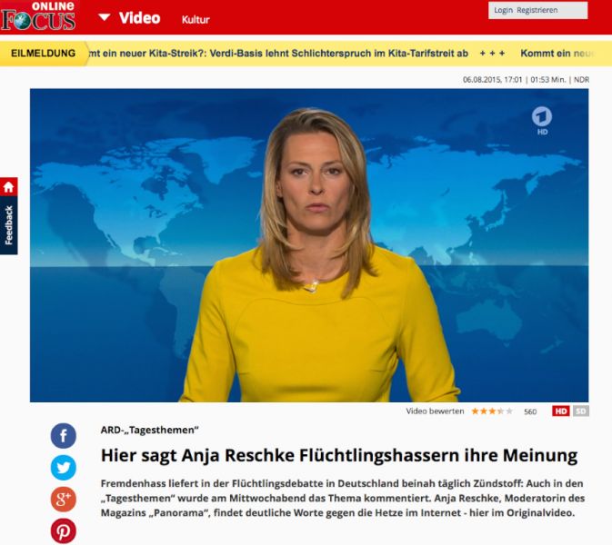Image resolution: width=612 pixels, height=545 pixels.
Task: Click the ARD Das Erste HD logo
Action: (x=542, y=121)
